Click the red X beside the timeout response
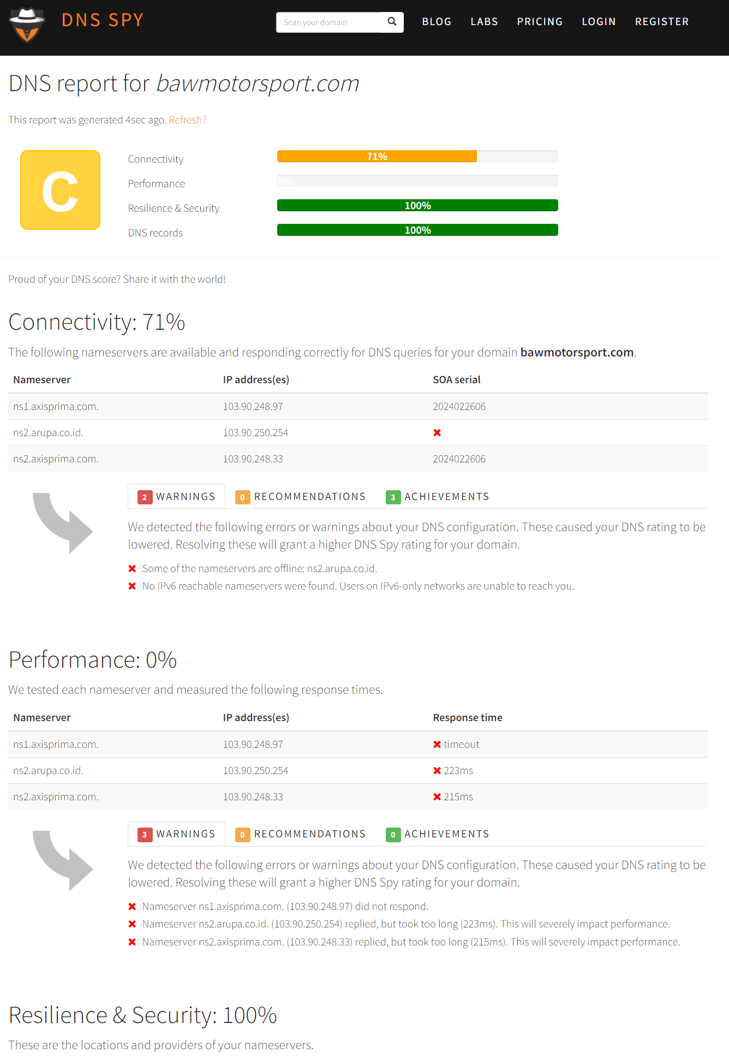Image resolution: width=729 pixels, height=1059 pixels. click(x=437, y=744)
